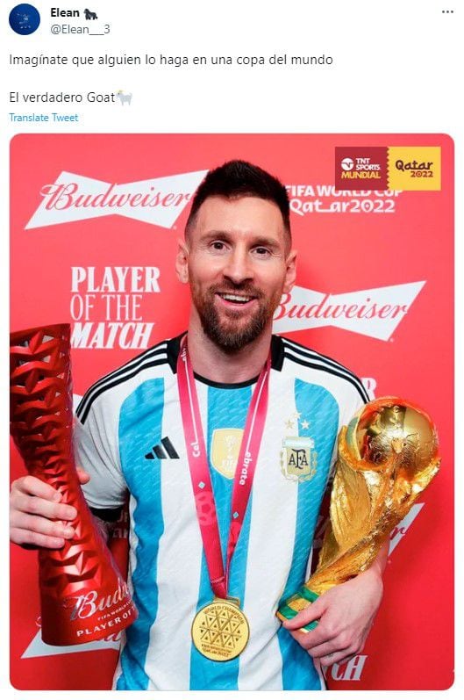Click the Adidas logo on the jersey

click(x=162, y=449)
